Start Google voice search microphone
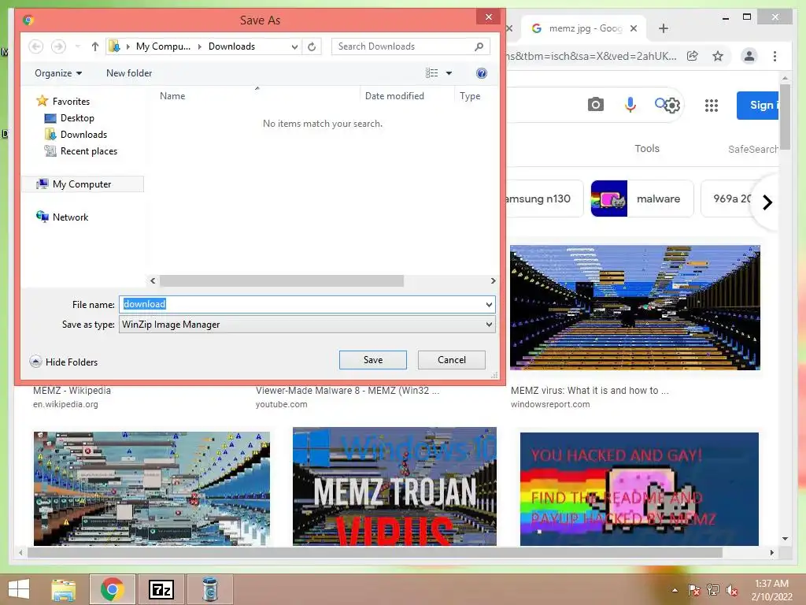 pyautogui.click(x=630, y=105)
